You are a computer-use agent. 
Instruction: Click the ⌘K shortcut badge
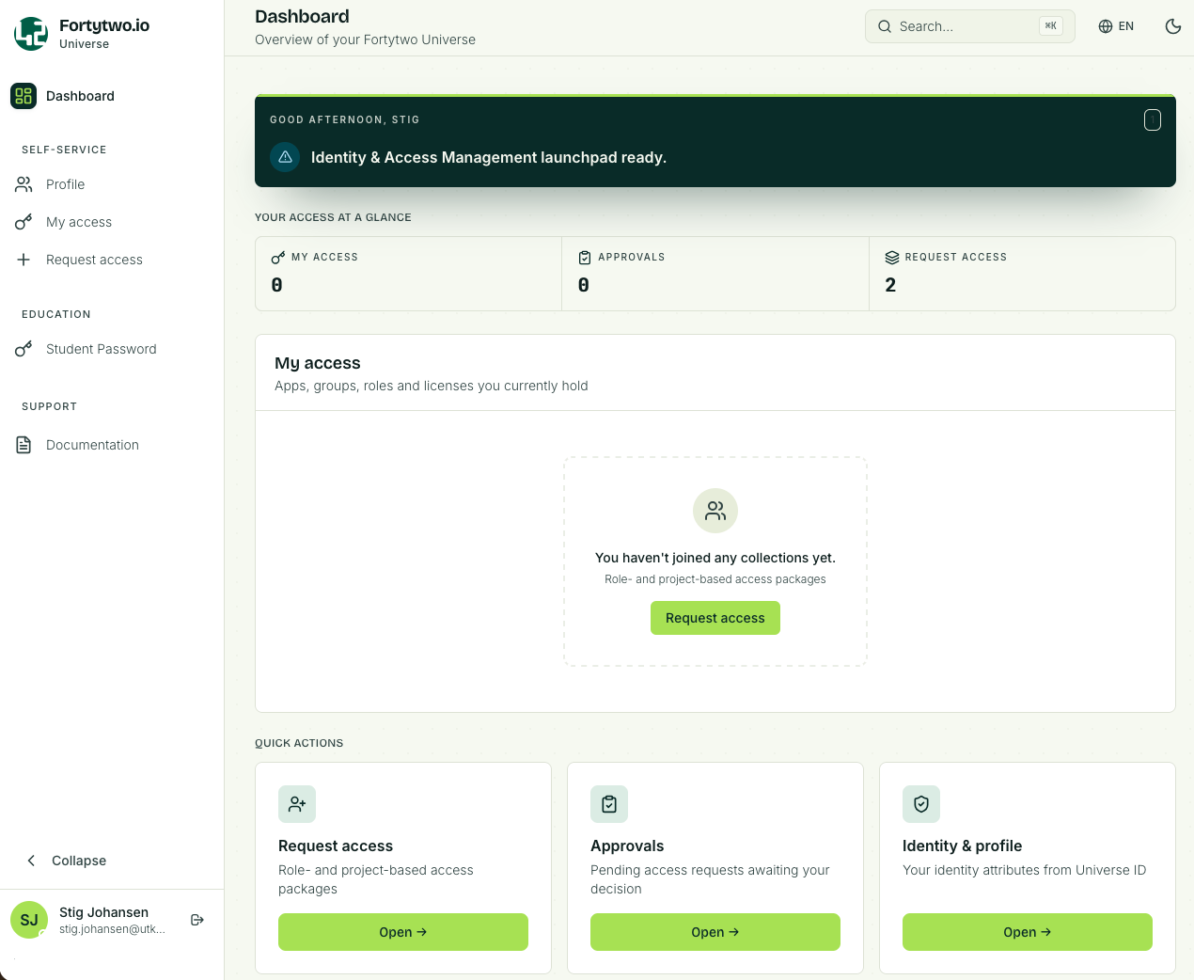[1051, 26]
